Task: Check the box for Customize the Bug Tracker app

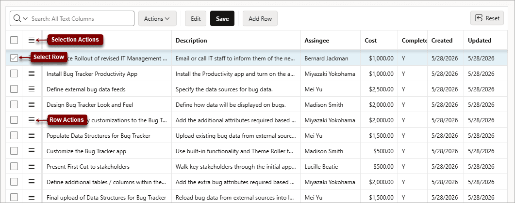Action: pyautogui.click(x=14, y=151)
